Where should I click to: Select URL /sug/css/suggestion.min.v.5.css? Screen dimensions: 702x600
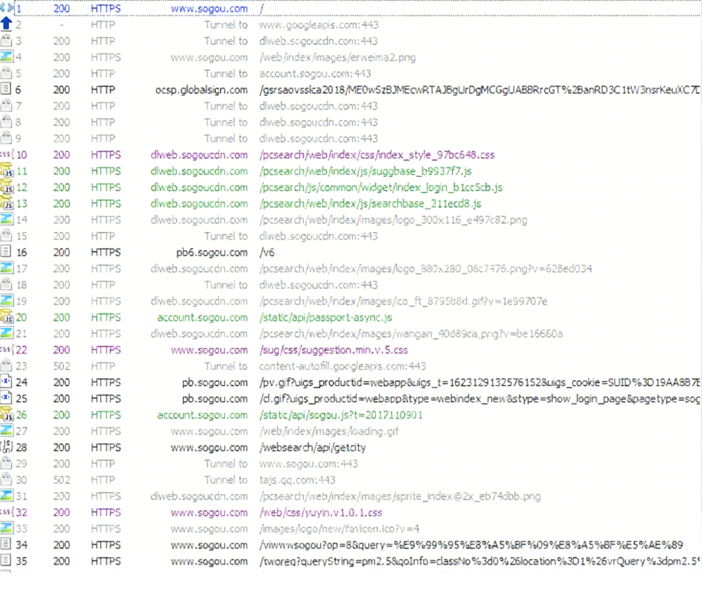(x=334, y=350)
